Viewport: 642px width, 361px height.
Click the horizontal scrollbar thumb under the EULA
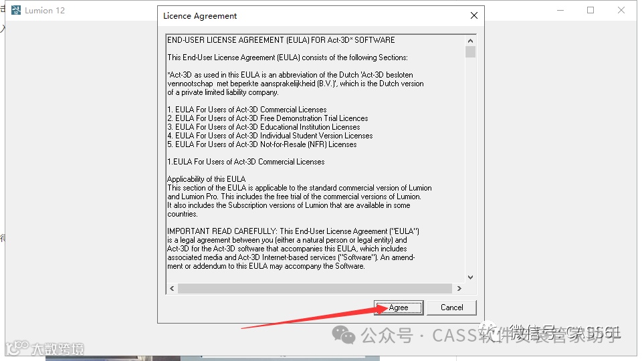pyautogui.click(x=315, y=289)
